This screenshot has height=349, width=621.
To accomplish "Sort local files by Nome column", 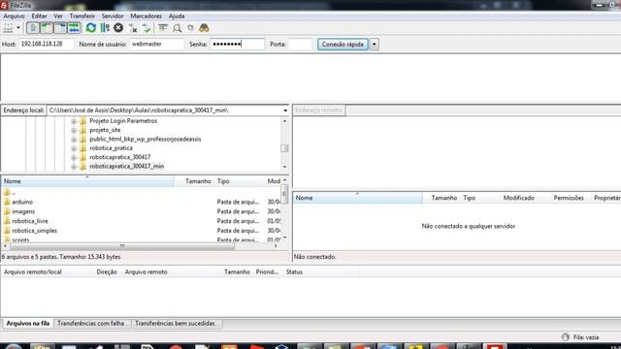I will point(87,181).
